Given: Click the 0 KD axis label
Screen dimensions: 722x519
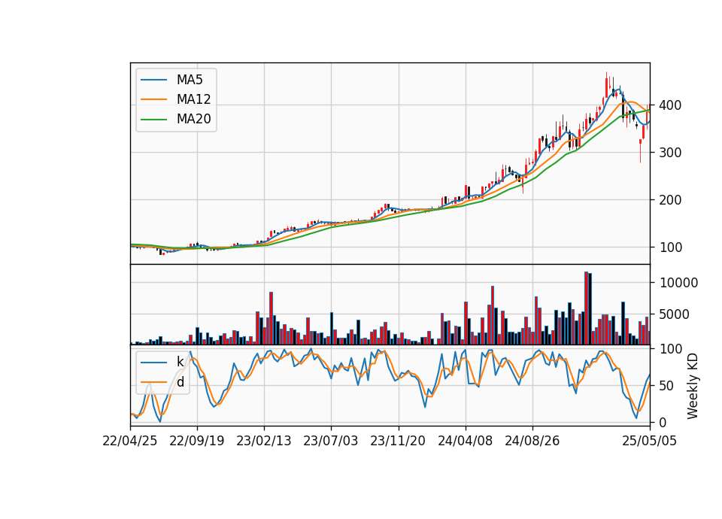Looking at the screenshot, I should (x=663, y=422).
